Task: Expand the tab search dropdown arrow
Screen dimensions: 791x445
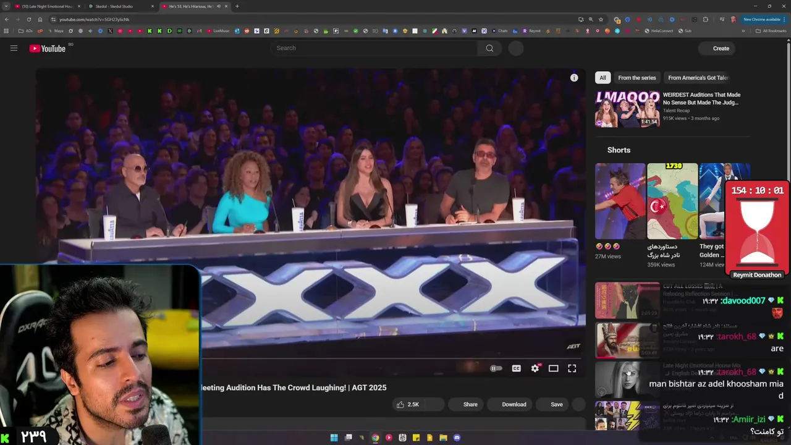Action: click(x=6, y=6)
